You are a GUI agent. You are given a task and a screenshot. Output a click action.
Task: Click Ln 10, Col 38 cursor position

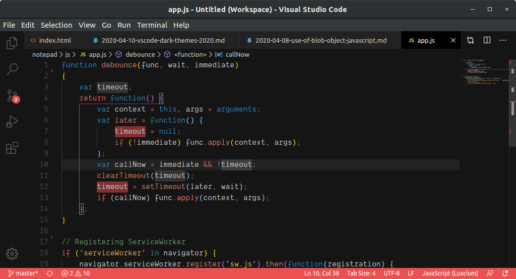[321, 273]
